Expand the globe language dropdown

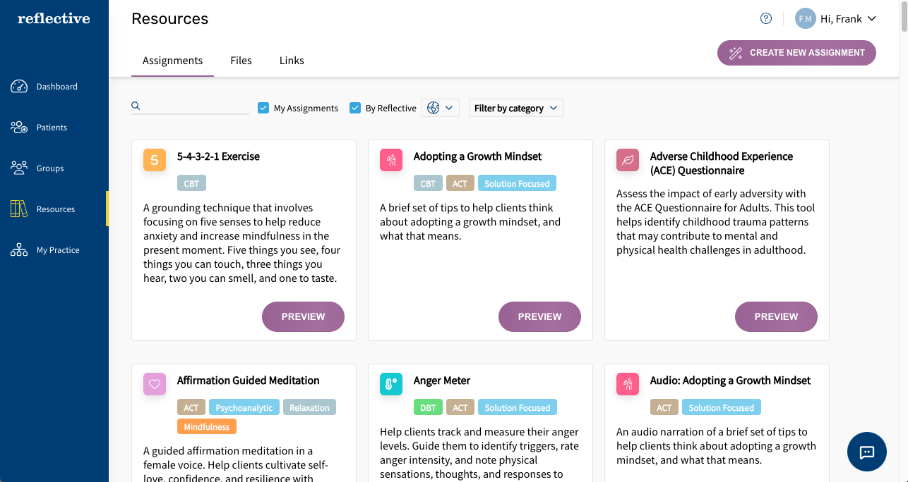pos(441,108)
